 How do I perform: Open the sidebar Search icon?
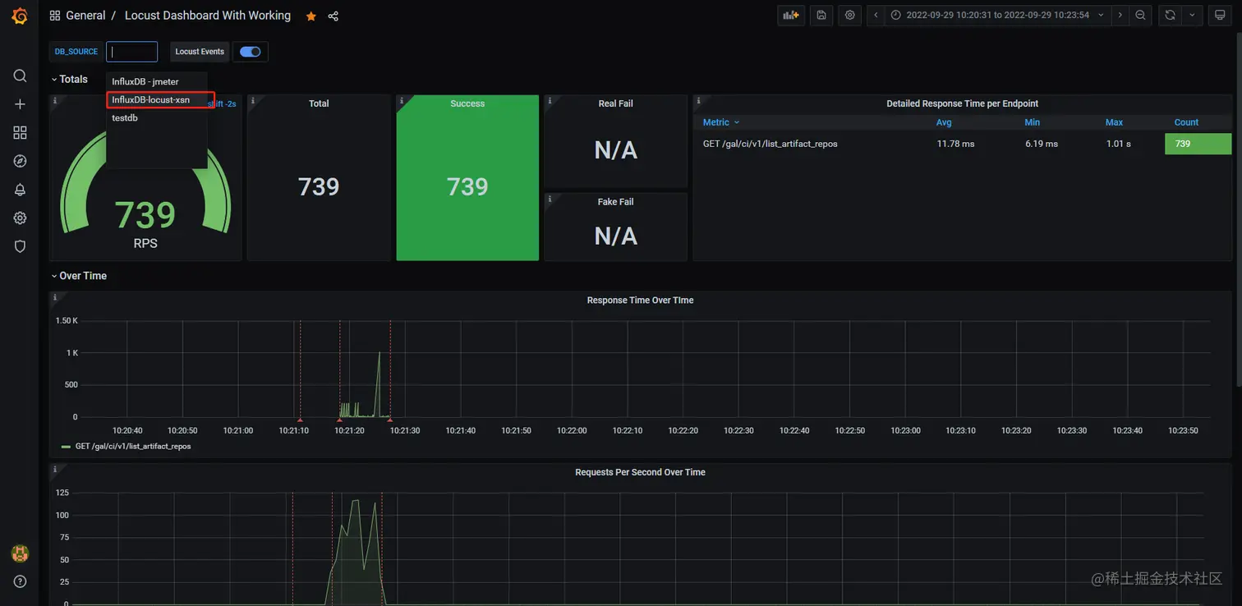pos(20,76)
